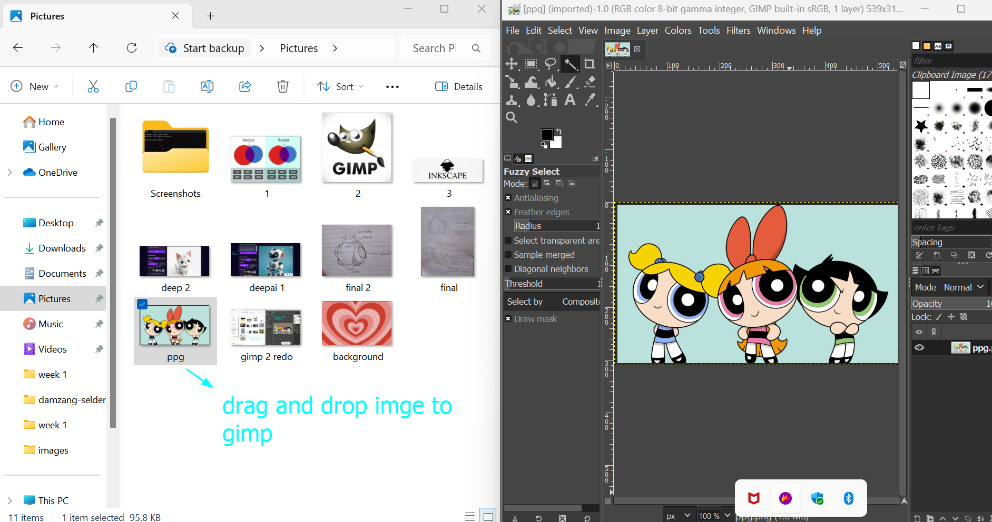The image size is (992, 522).
Task: Toggle lock pixels brush icon in Layers
Action: [x=939, y=317]
